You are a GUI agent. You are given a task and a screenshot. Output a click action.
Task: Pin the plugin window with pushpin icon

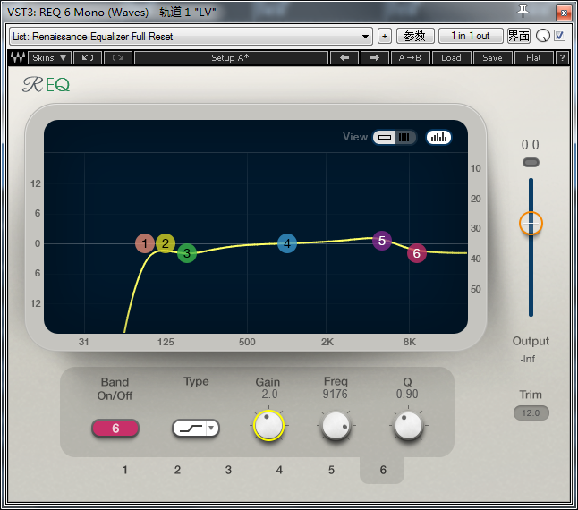coord(523,12)
